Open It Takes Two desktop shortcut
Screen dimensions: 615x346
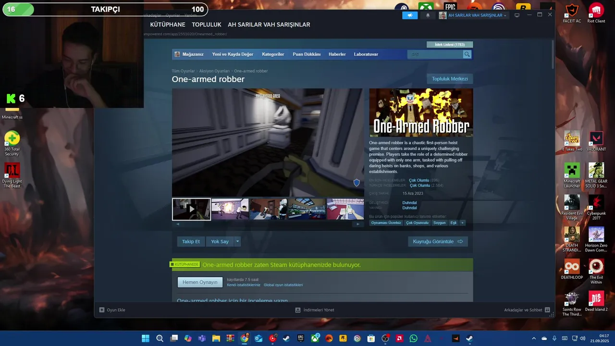pyautogui.click(x=572, y=142)
